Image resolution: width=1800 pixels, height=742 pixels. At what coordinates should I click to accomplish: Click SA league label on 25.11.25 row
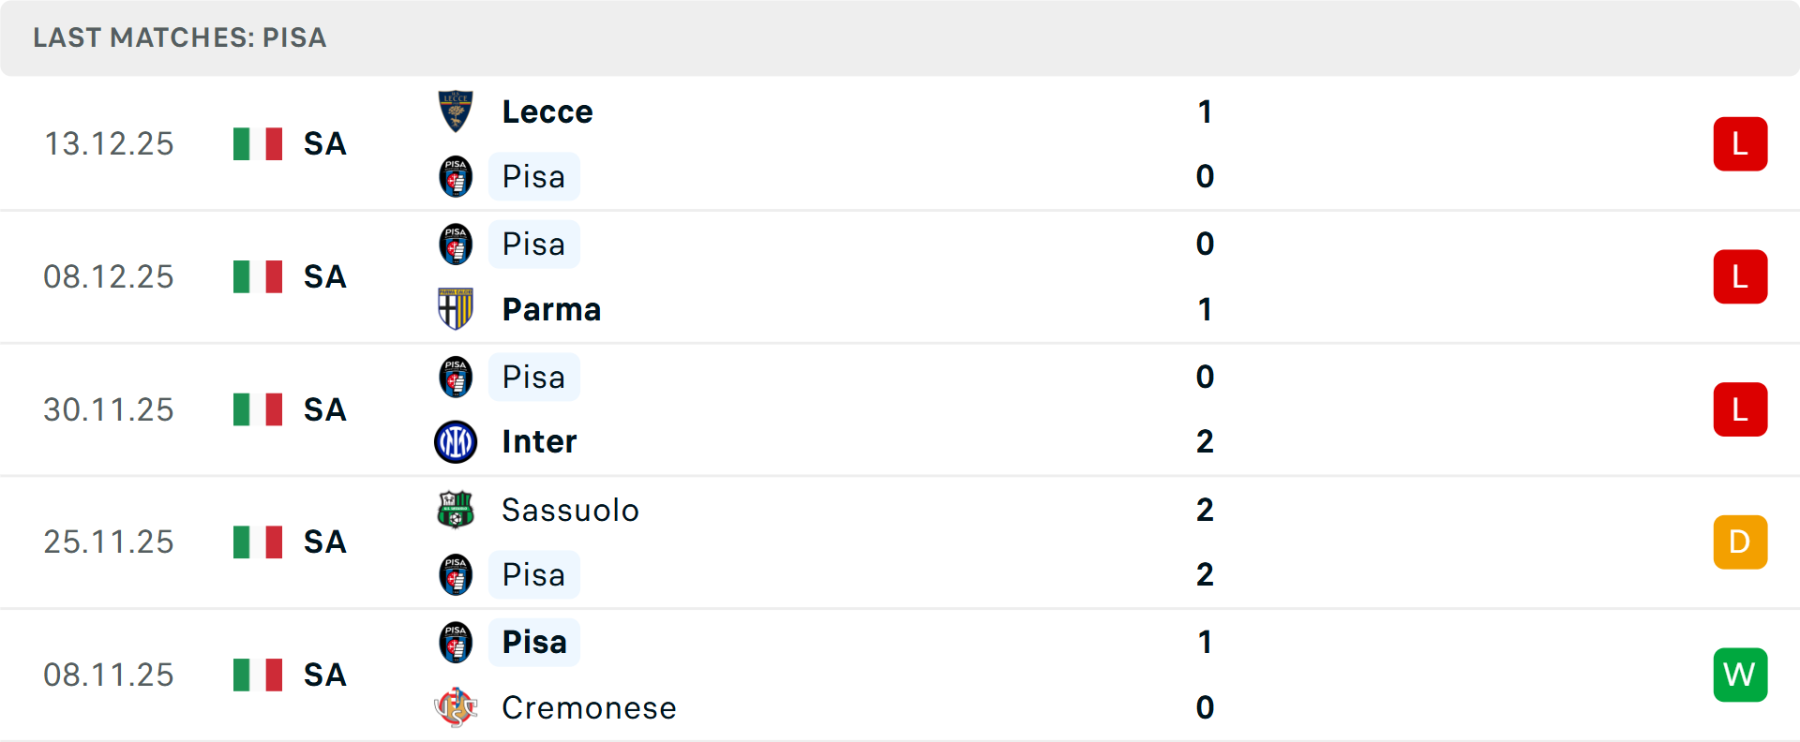coord(325,542)
